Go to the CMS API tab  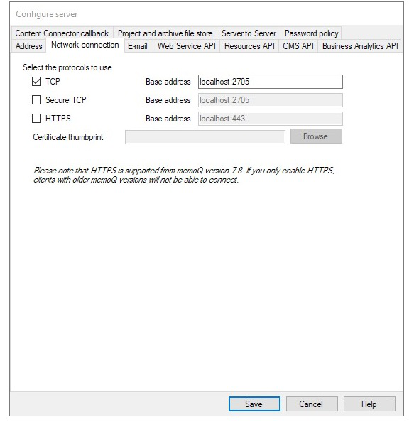click(x=298, y=46)
